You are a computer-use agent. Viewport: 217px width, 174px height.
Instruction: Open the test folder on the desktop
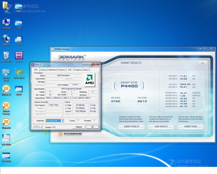click(6, 7)
